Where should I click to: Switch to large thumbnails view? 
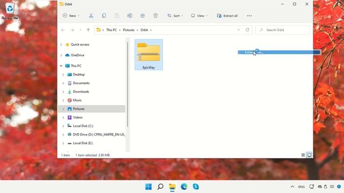pyautogui.click(x=309, y=155)
